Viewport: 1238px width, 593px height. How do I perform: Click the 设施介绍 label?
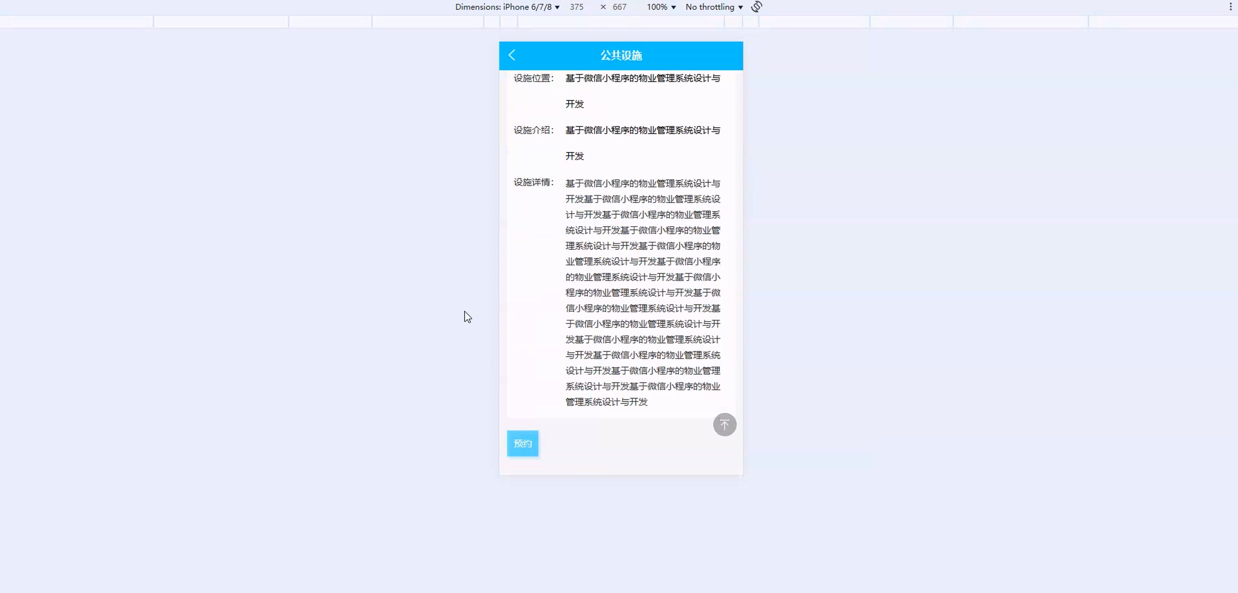click(533, 130)
